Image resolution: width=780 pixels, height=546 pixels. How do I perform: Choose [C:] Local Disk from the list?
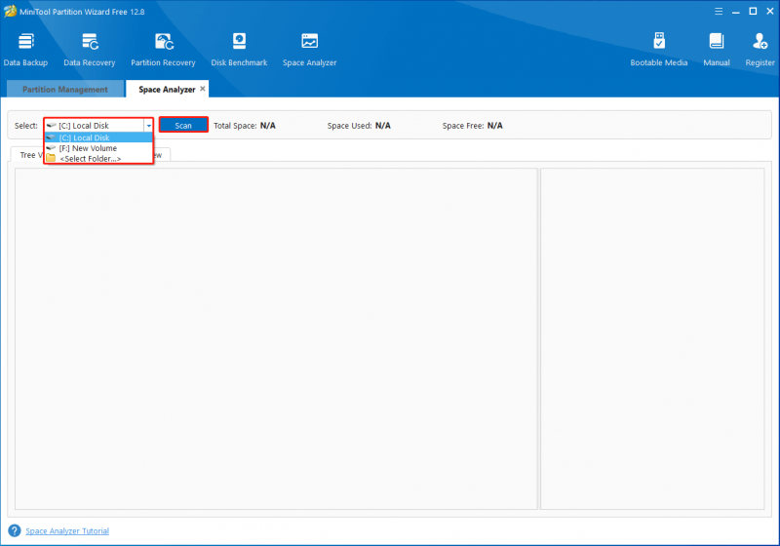click(98, 137)
